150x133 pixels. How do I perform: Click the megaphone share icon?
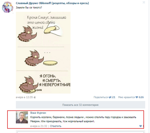point(110,97)
